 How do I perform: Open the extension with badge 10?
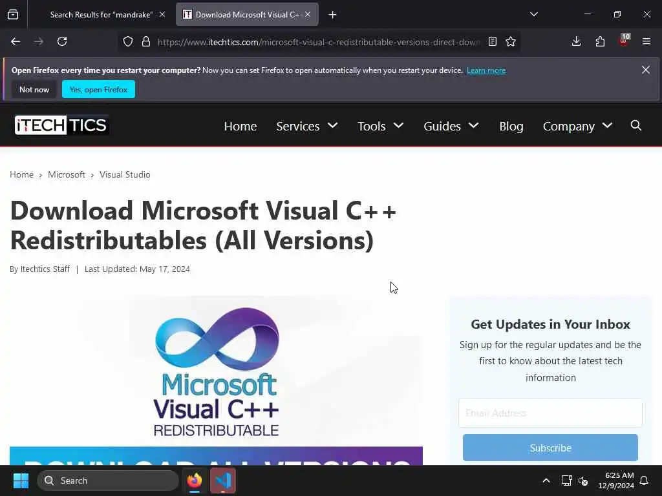click(624, 40)
